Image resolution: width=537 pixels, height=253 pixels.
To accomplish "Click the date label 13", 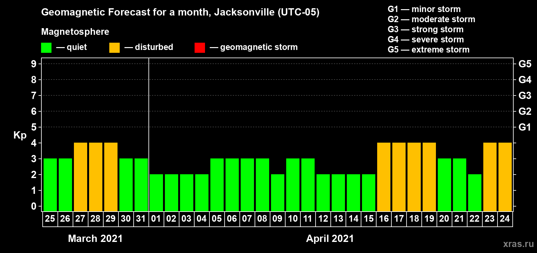I will point(338,219).
